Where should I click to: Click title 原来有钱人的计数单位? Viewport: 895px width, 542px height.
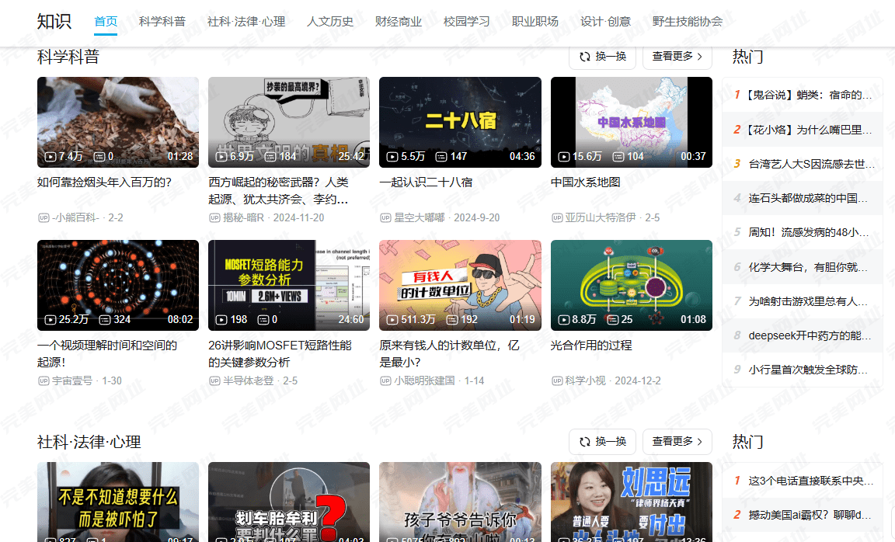point(450,354)
